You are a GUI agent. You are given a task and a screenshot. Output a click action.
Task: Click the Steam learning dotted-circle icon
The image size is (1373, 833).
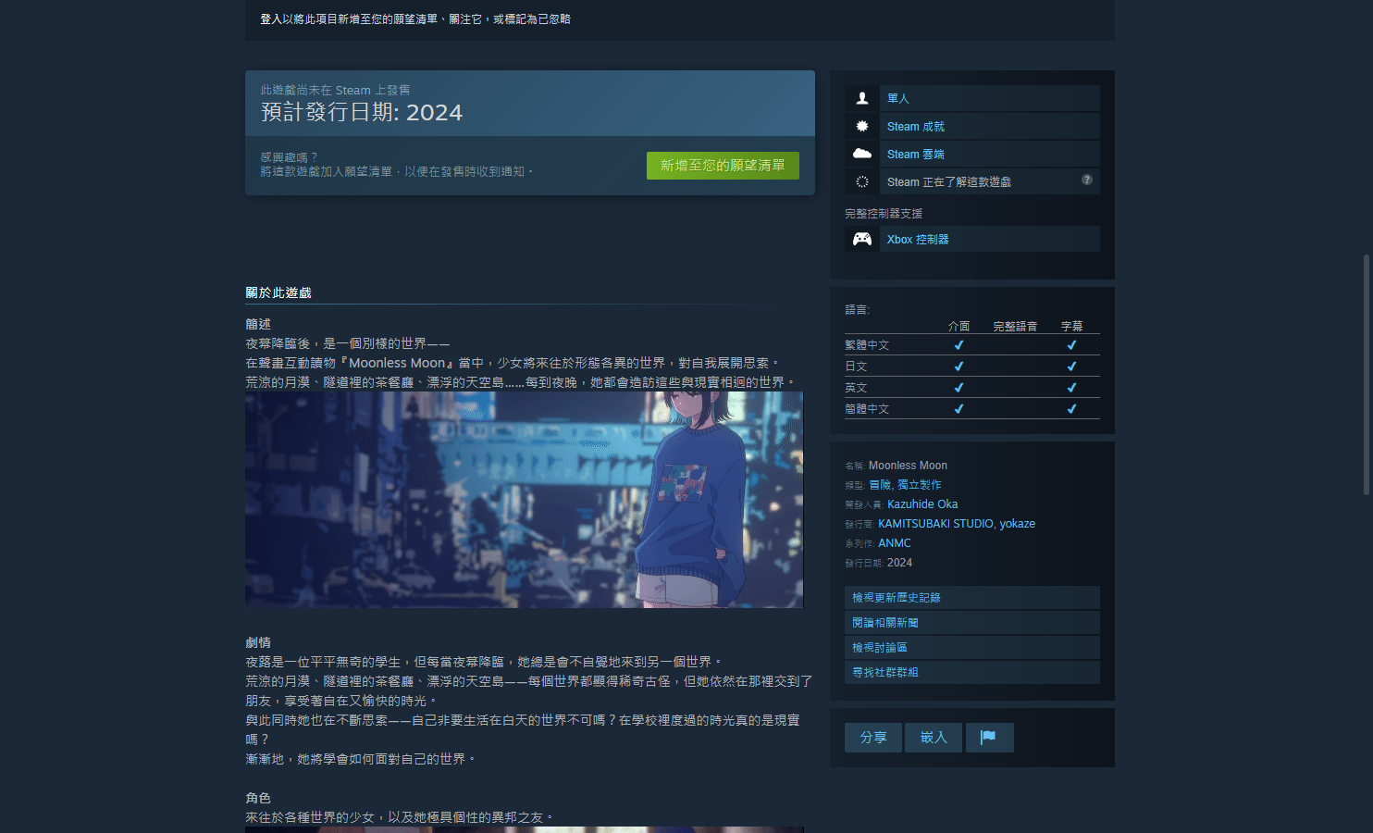coord(862,181)
